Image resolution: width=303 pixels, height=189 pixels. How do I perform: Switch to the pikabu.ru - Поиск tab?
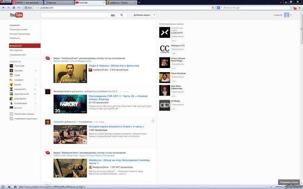(x=122, y=3)
